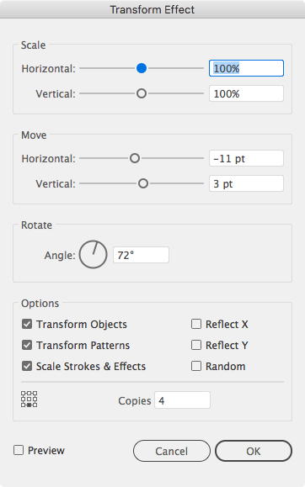Click the Cancel button

point(172,451)
